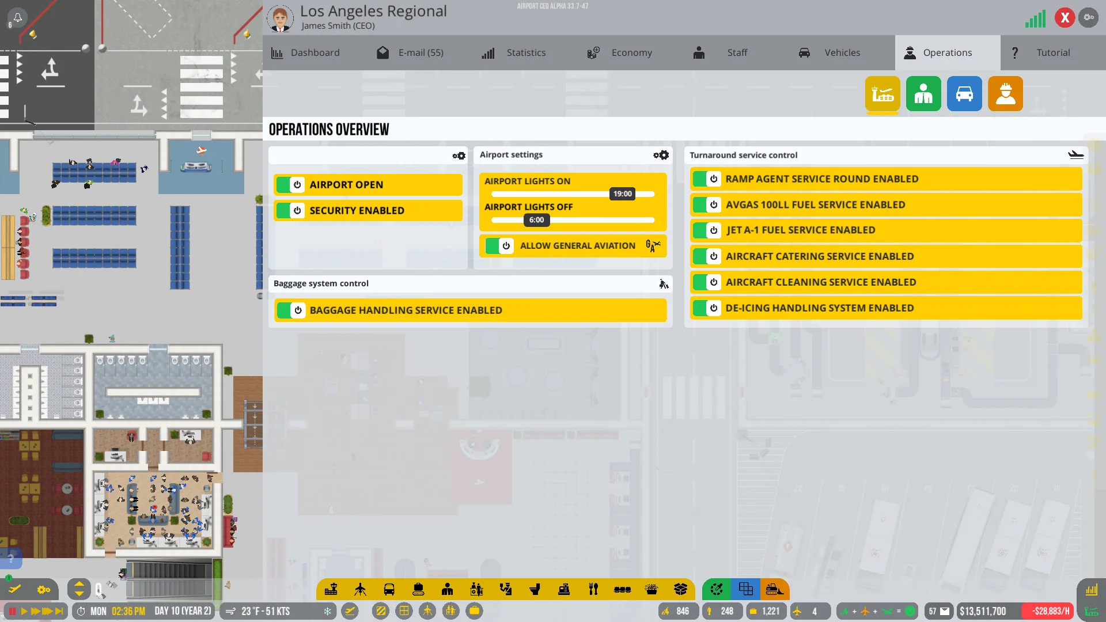Activate the bulldozer demolition tool

point(775,589)
